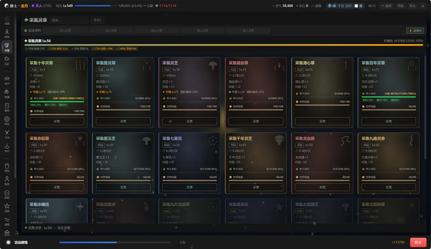Click 导出 export

click(x=400, y=6)
